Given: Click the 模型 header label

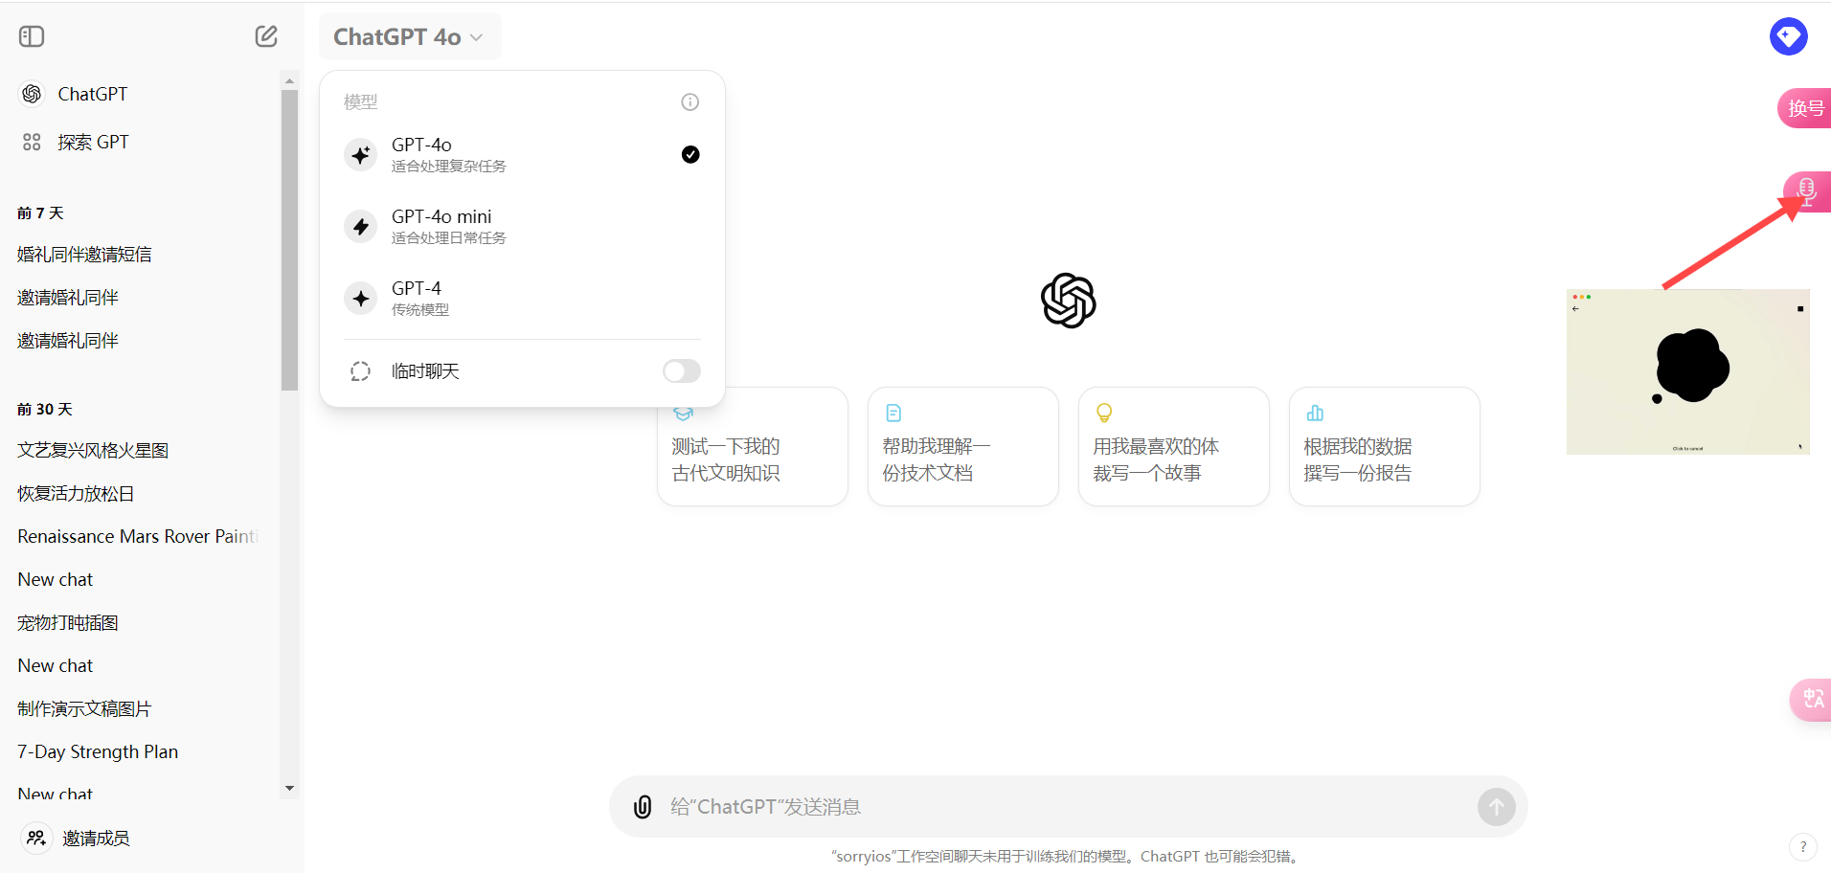Looking at the screenshot, I should (360, 101).
